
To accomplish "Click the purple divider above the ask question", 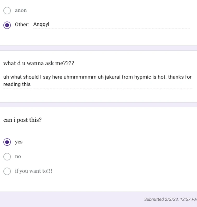I will pyautogui.click(x=98, y=48).
